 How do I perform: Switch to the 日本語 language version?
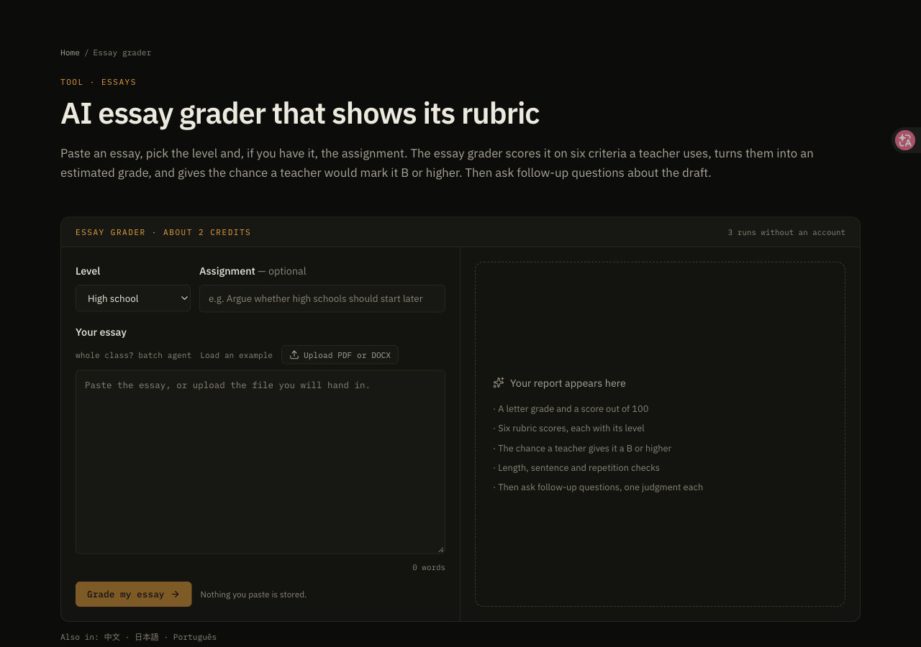(x=147, y=637)
